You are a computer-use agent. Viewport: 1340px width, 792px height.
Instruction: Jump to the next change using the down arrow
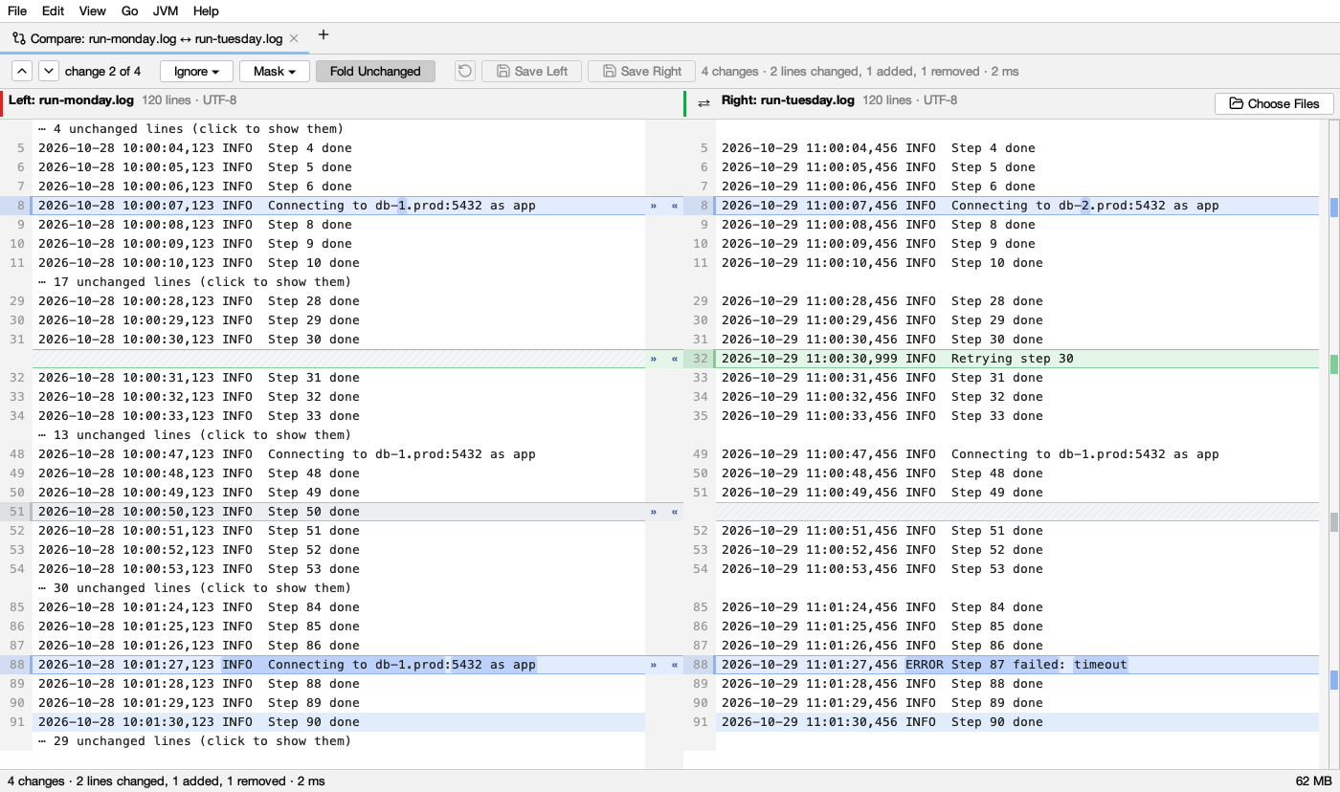coord(48,71)
